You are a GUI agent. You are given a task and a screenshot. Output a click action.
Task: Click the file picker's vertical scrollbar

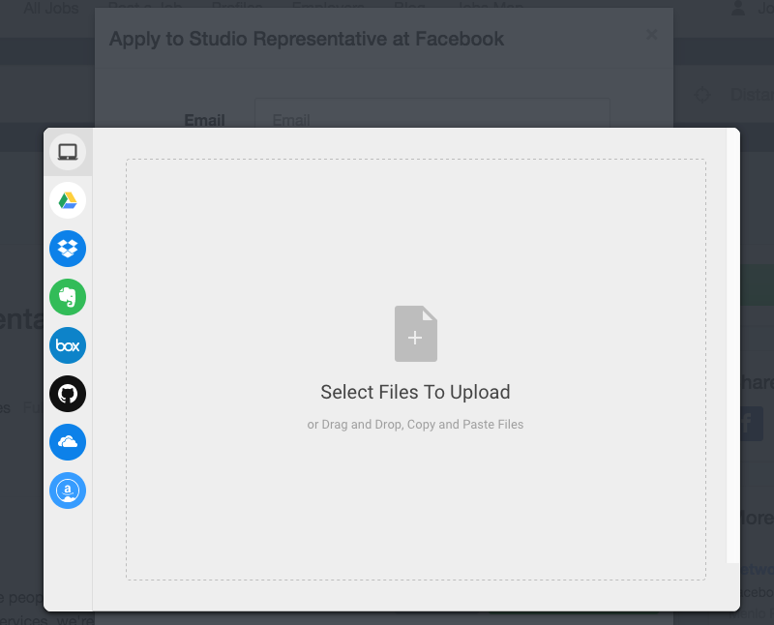tap(733, 345)
